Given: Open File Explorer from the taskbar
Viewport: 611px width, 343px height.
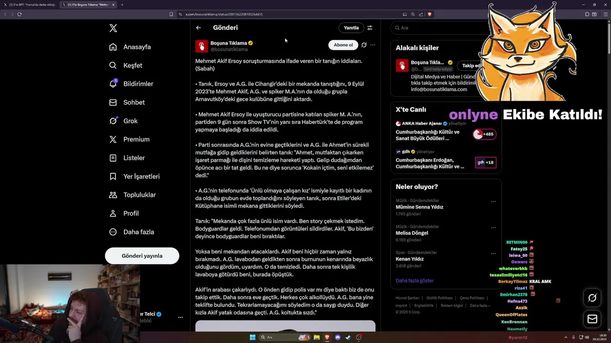Looking at the screenshot, I should (x=316, y=337).
